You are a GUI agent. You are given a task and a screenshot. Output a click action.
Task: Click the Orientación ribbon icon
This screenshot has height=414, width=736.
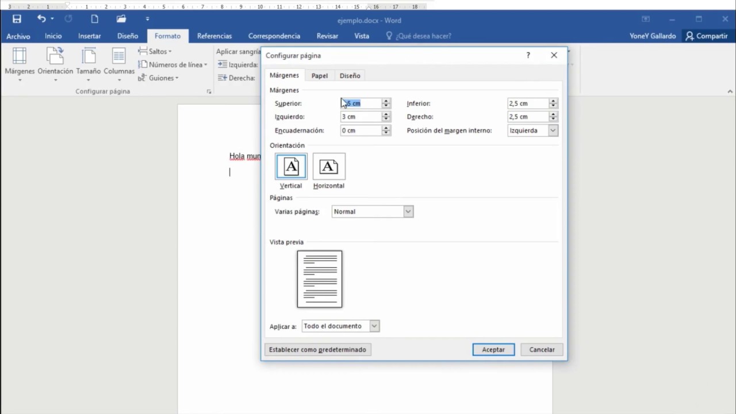55,56
